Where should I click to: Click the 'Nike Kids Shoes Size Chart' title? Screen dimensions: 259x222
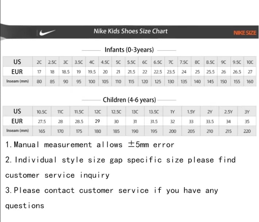tap(131, 31)
